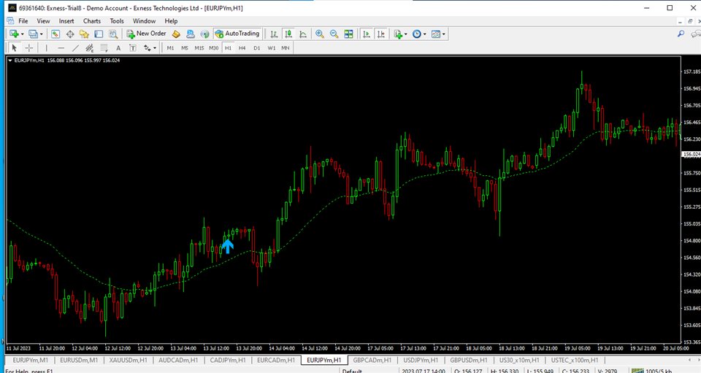
Task: Switch to MN monthly timeframe
Action: [x=286, y=47]
